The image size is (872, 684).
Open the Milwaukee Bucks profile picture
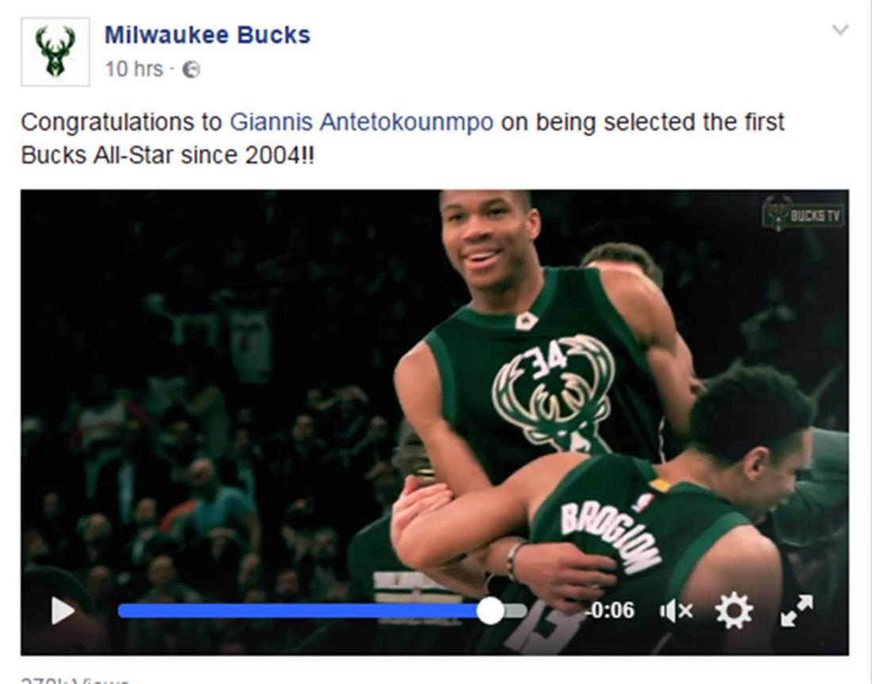pyautogui.click(x=55, y=52)
